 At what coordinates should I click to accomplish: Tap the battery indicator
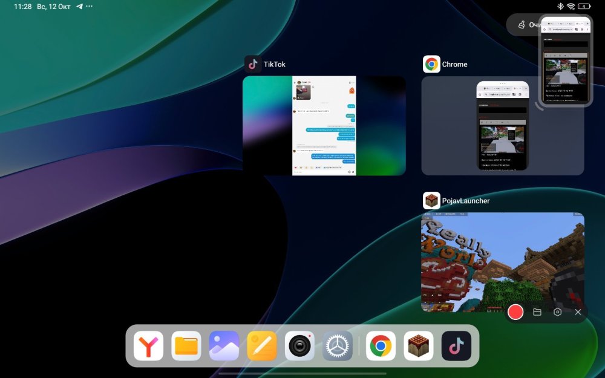(x=584, y=6)
